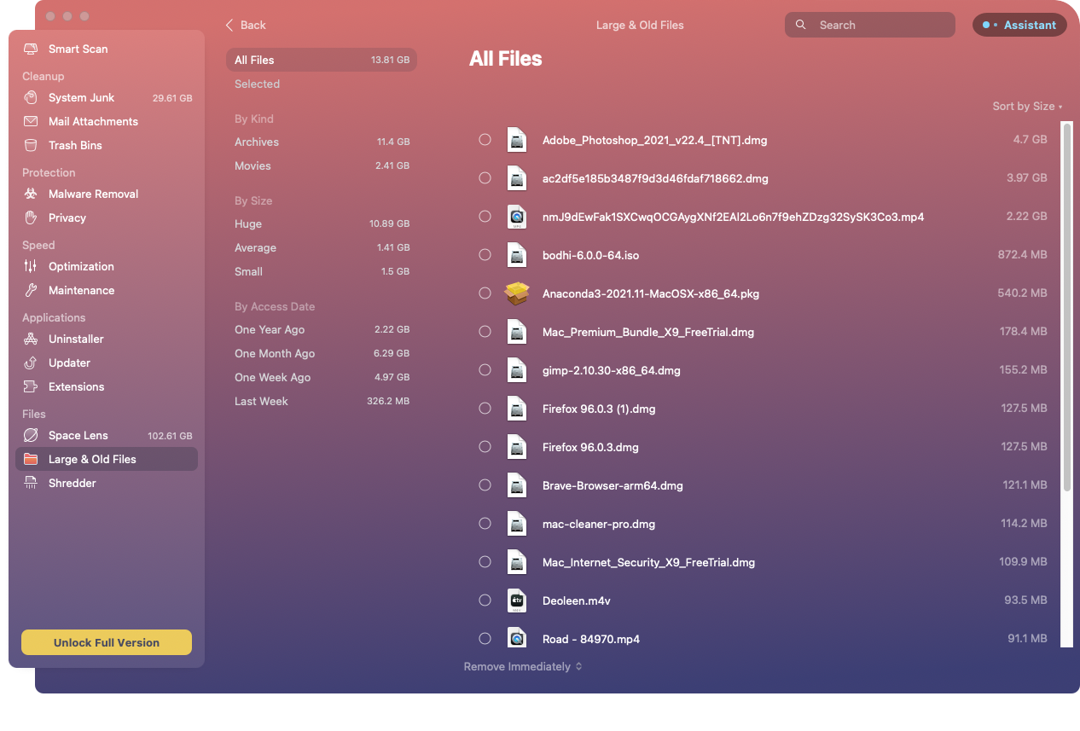Viewport: 1080px width, 731px height.
Task: Open Smart Scan from sidebar icon
Action: pos(31,49)
